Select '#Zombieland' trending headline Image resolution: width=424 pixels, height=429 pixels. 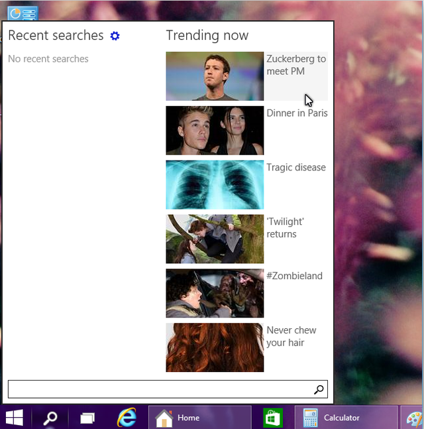[x=294, y=276]
